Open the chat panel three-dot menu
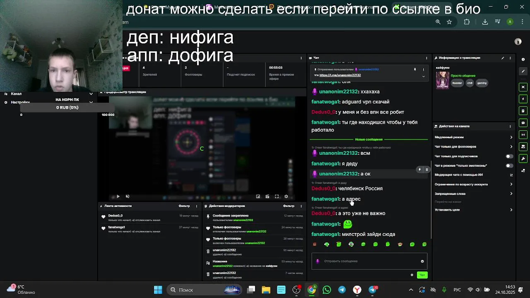Image resolution: width=530 pixels, height=298 pixels. (x=426, y=58)
